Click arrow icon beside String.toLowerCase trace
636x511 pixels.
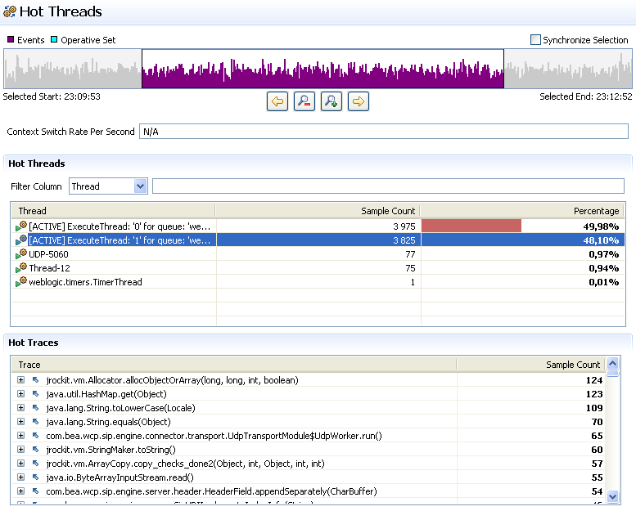coord(36,408)
